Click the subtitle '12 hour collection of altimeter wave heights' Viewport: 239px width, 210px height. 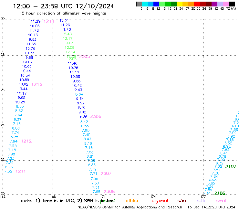(x=63, y=13)
